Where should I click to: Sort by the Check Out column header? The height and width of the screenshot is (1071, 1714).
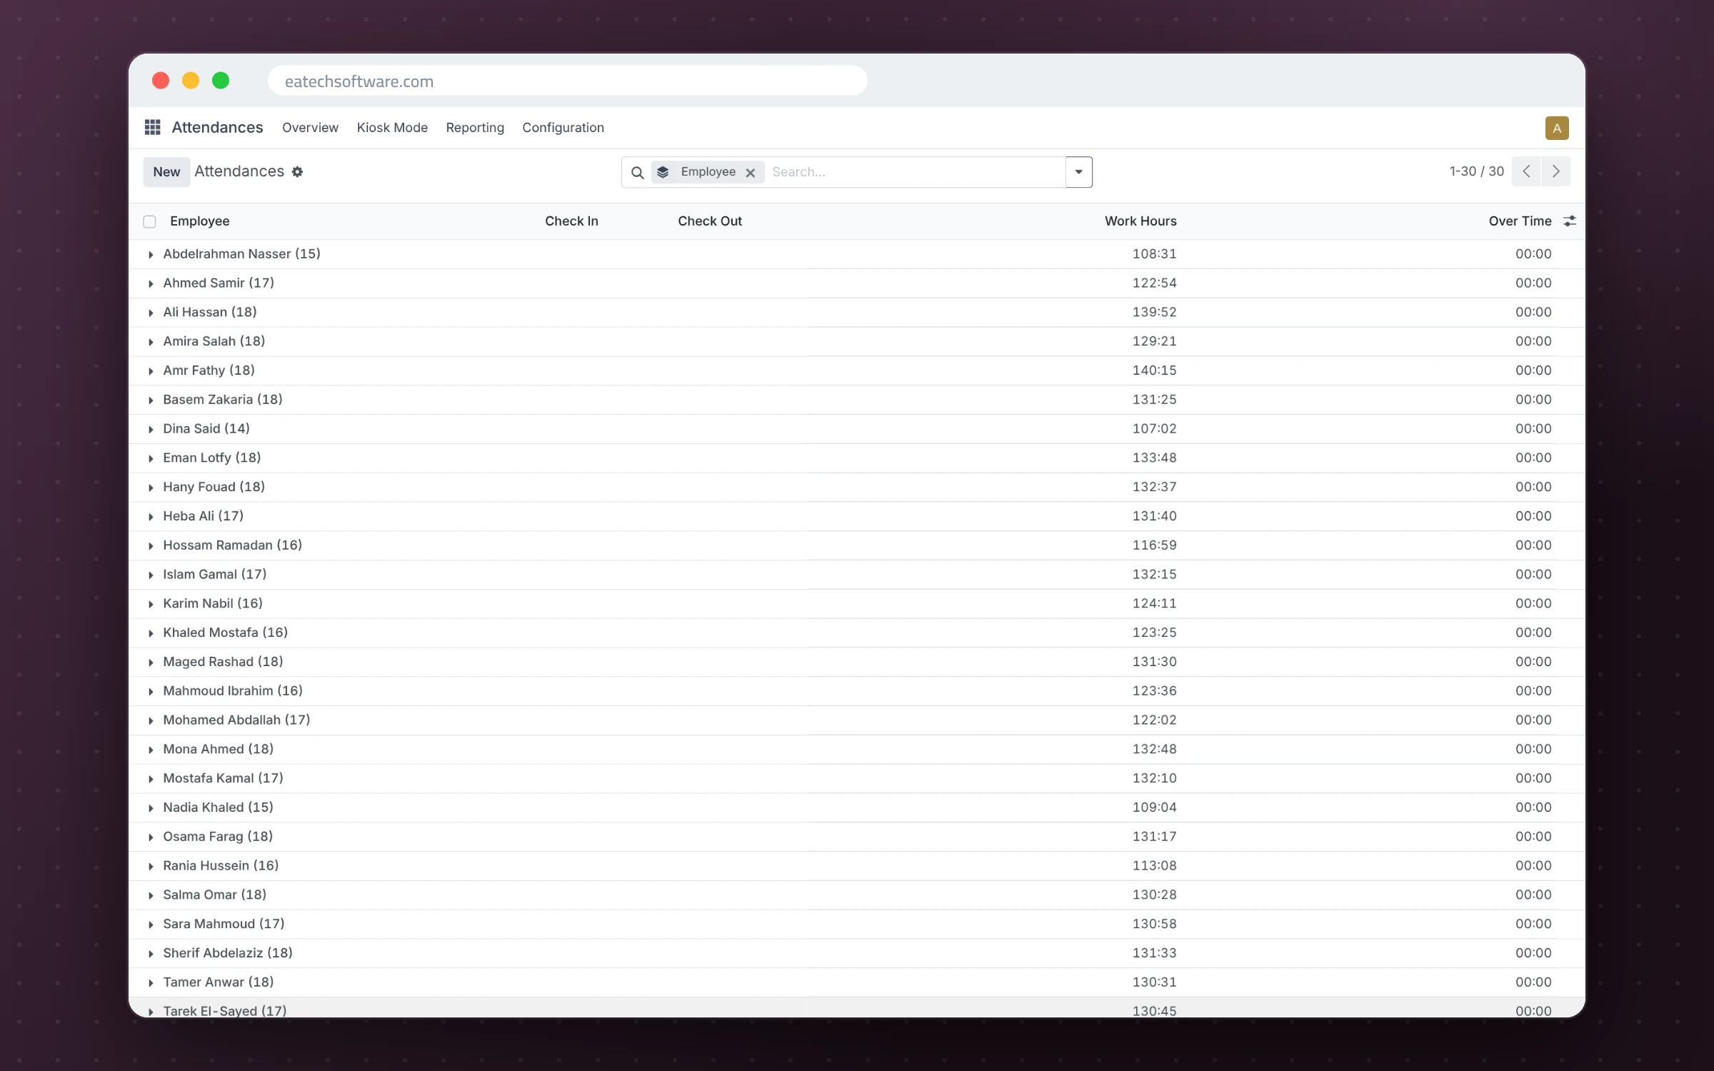click(x=710, y=221)
